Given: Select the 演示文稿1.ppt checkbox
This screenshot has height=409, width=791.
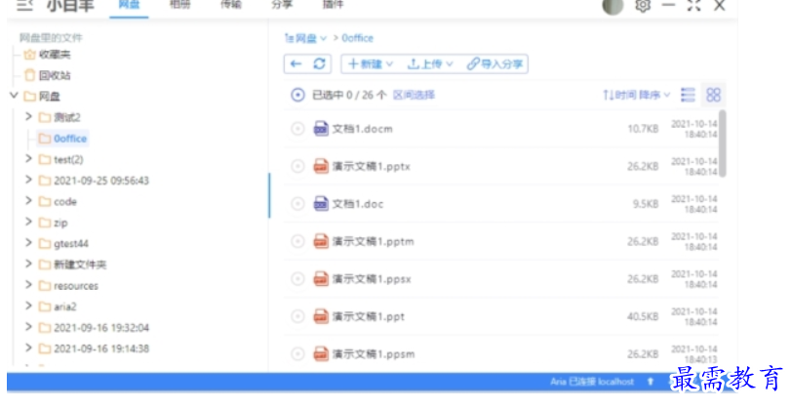Looking at the screenshot, I should pos(297,316).
